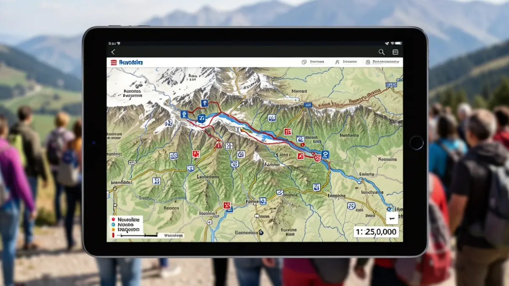The width and height of the screenshot is (509, 286).
Task: Select the Nouvelle legend entry with the red dot
Action: click(x=126, y=219)
